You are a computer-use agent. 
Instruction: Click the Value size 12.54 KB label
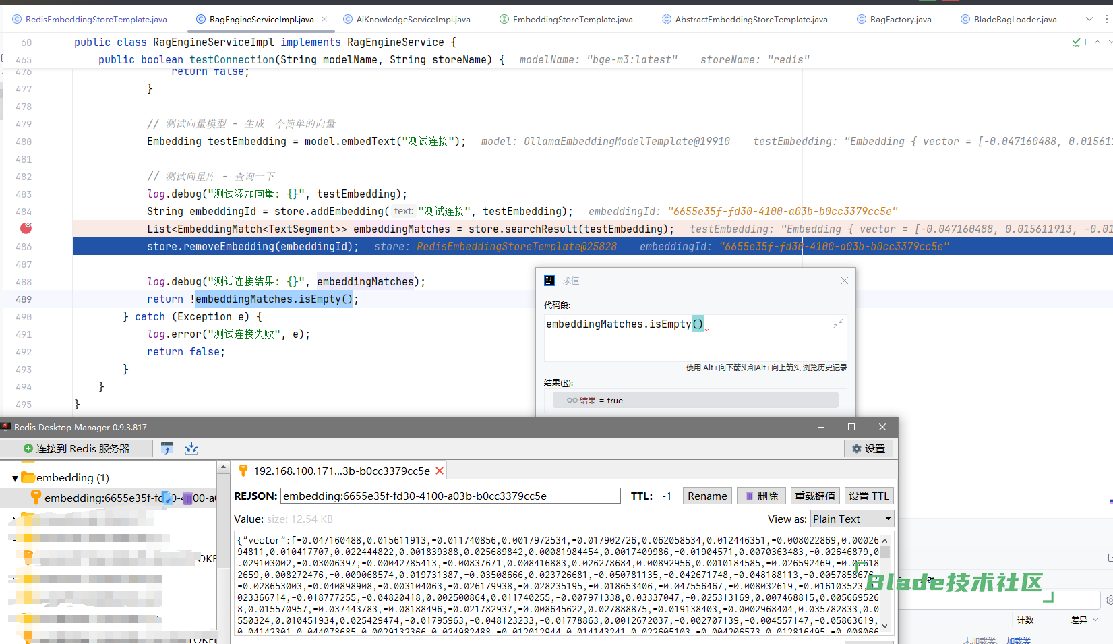300,519
